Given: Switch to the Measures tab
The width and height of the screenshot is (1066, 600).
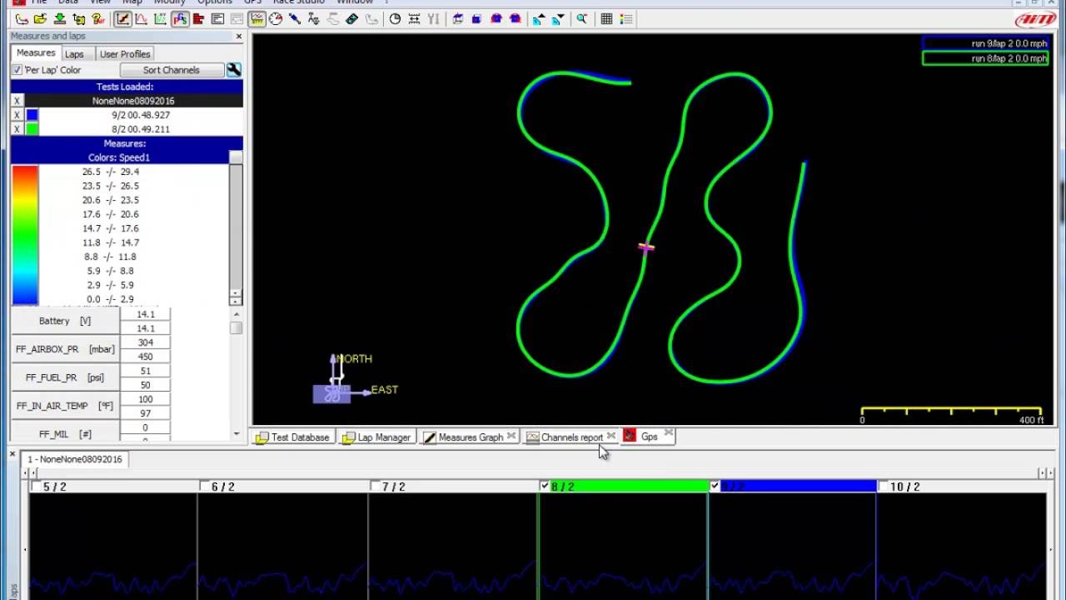Looking at the screenshot, I should coord(36,52).
